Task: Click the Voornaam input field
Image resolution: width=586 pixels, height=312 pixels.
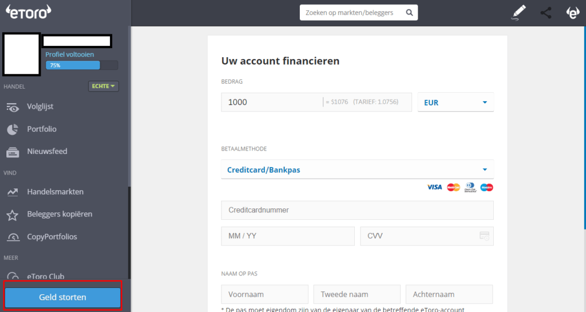Action: point(264,294)
